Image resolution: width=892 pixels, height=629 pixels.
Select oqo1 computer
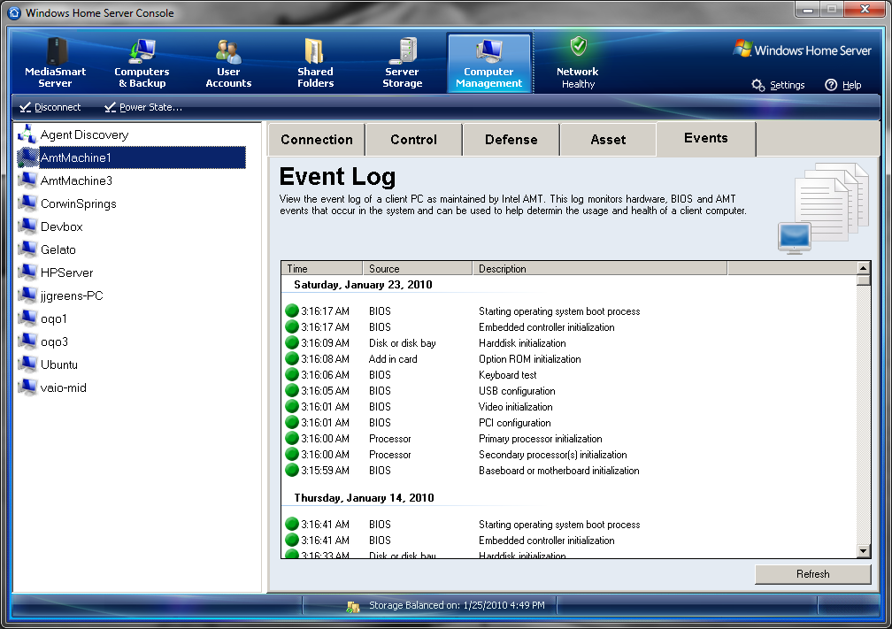pos(53,318)
